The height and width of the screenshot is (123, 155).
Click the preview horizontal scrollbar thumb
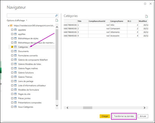pos(88,108)
